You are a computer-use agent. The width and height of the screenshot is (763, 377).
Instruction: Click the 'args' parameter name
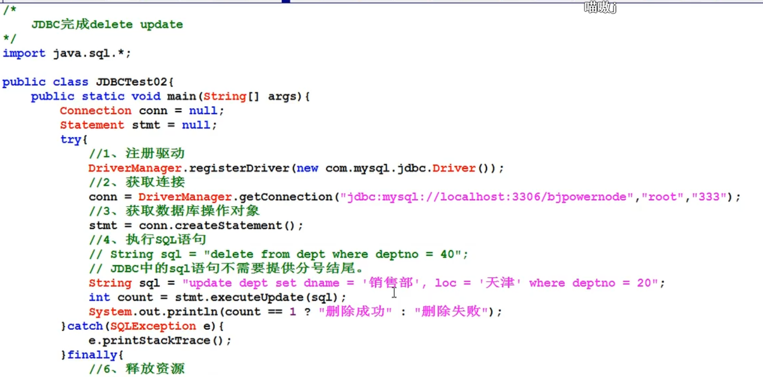[x=282, y=97]
